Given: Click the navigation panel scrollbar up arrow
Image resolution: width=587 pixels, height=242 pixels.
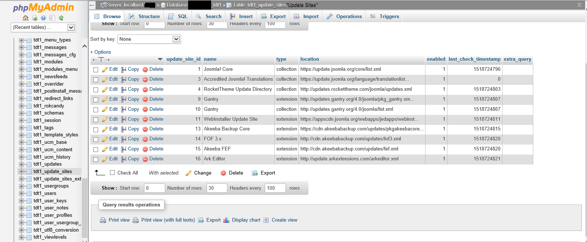Looking at the screenshot, I should 84,46.
